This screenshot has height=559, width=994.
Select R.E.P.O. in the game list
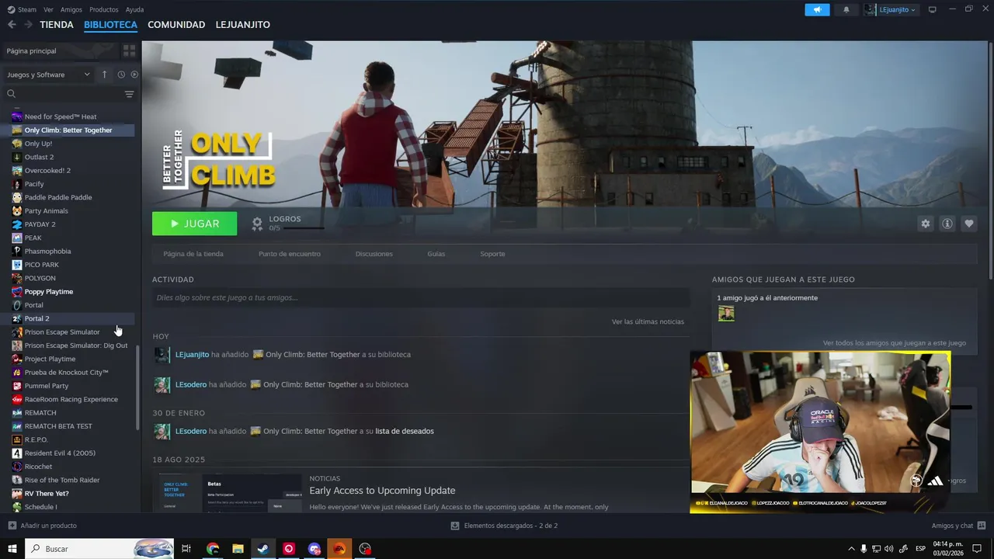coord(36,439)
